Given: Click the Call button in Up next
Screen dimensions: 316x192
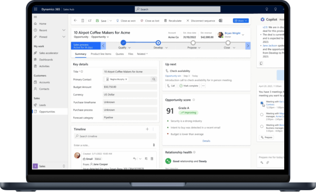Looking at the screenshot, I should pos(171,86).
